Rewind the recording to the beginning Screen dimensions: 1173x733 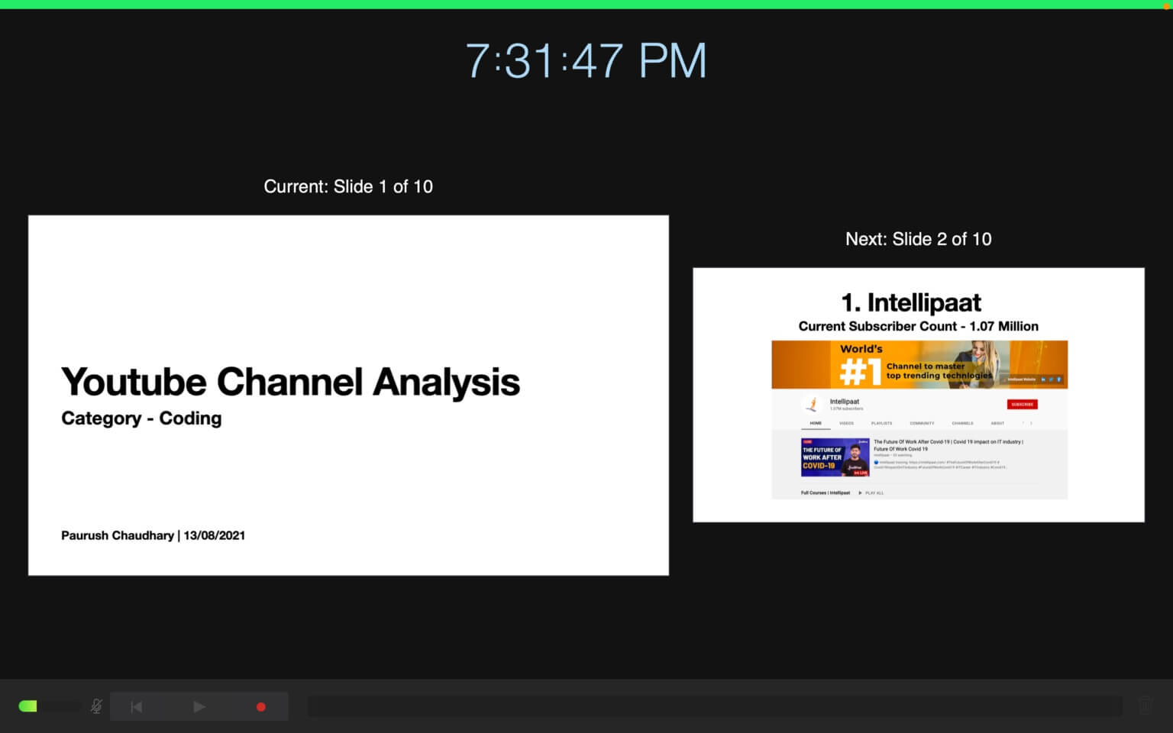coord(137,707)
